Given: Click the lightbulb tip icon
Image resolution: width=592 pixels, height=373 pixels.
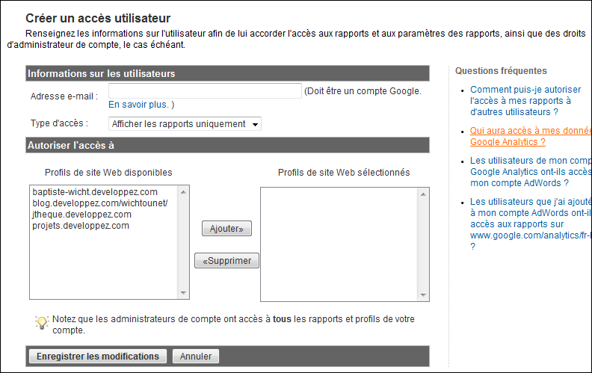Looking at the screenshot, I should pos(42,322).
